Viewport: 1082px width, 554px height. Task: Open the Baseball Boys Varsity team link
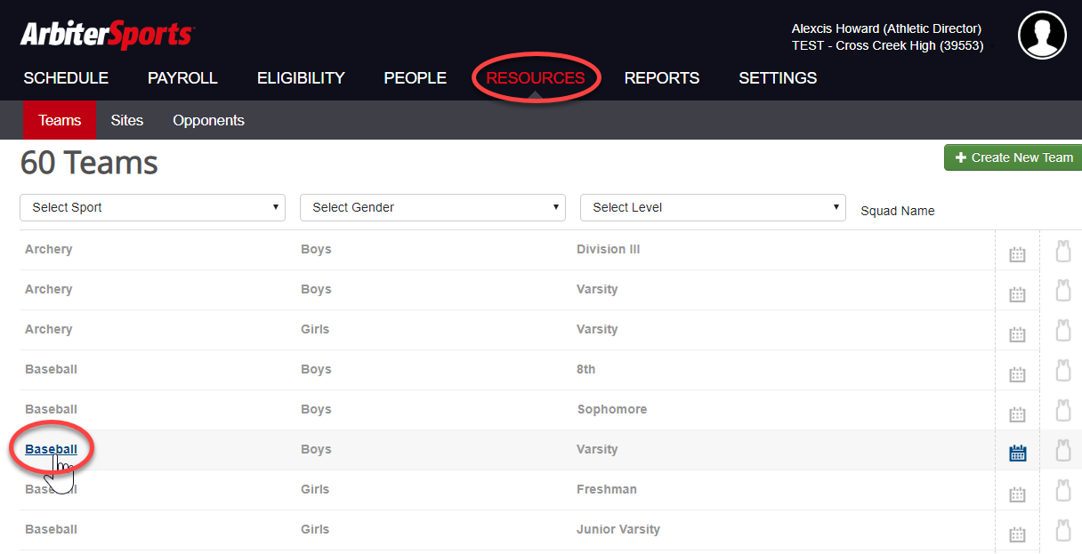click(x=51, y=449)
